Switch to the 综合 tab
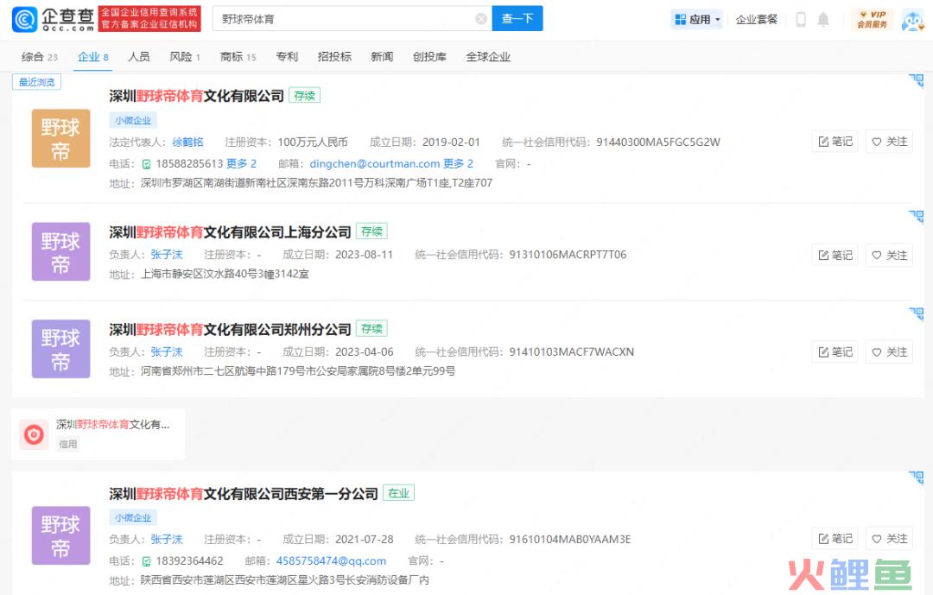 [39, 57]
